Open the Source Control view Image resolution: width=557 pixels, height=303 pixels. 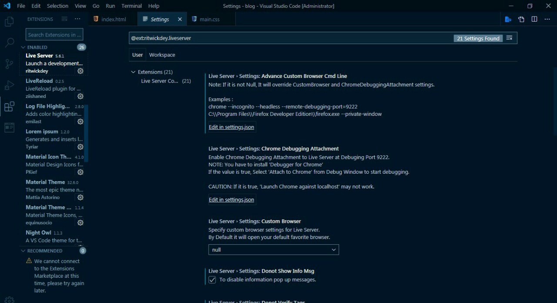pyautogui.click(x=9, y=64)
